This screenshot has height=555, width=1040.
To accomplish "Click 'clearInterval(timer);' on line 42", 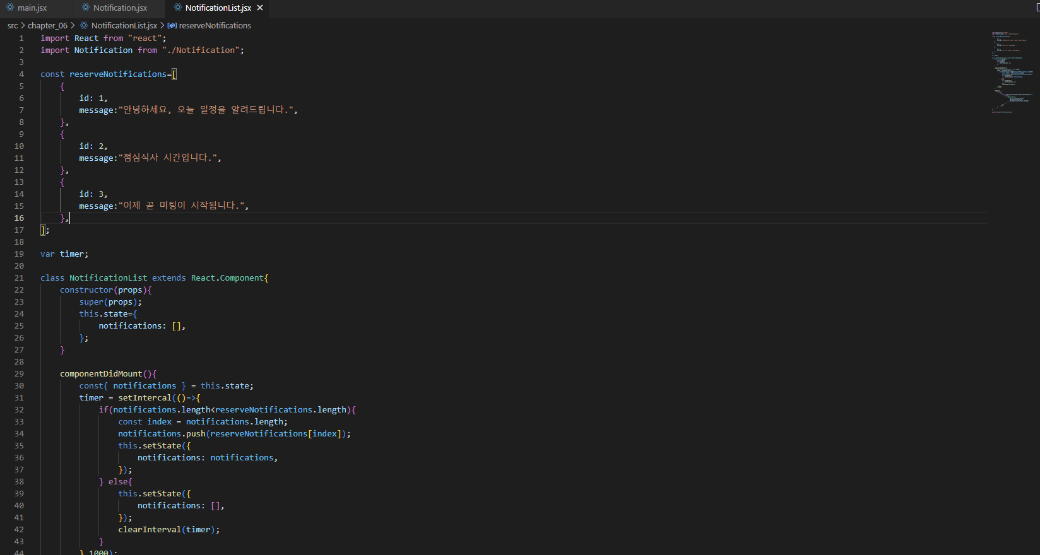I will [x=169, y=530].
